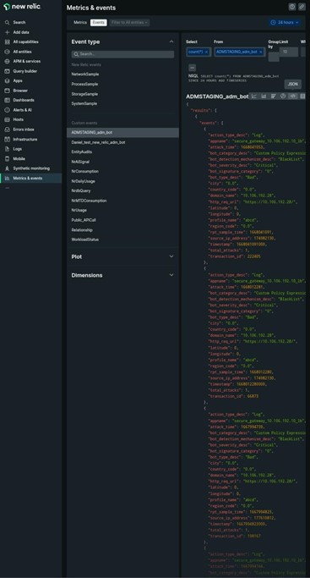Select the Events tab
310x578 pixels.
pos(99,23)
